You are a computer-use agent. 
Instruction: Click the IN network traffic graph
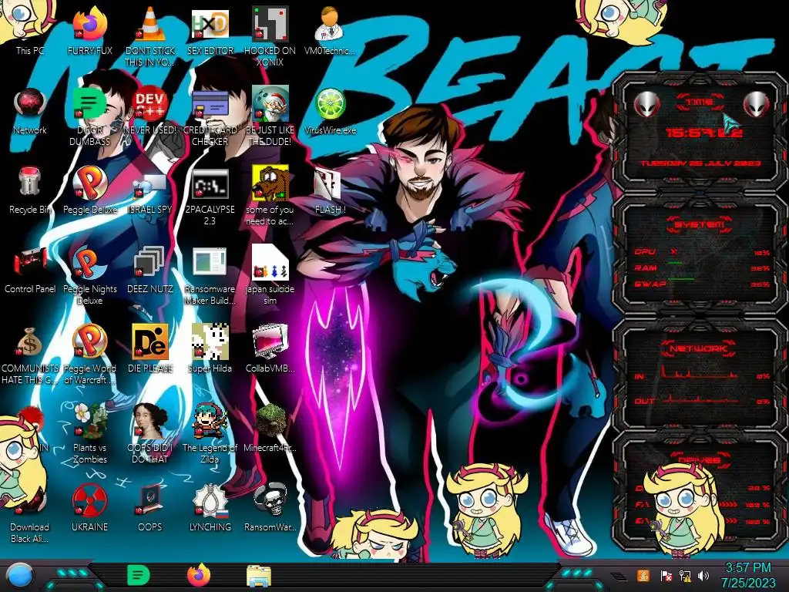coord(701,372)
